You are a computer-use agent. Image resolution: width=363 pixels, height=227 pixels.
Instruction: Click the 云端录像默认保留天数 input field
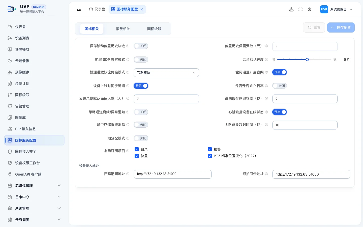(x=166, y=99)
